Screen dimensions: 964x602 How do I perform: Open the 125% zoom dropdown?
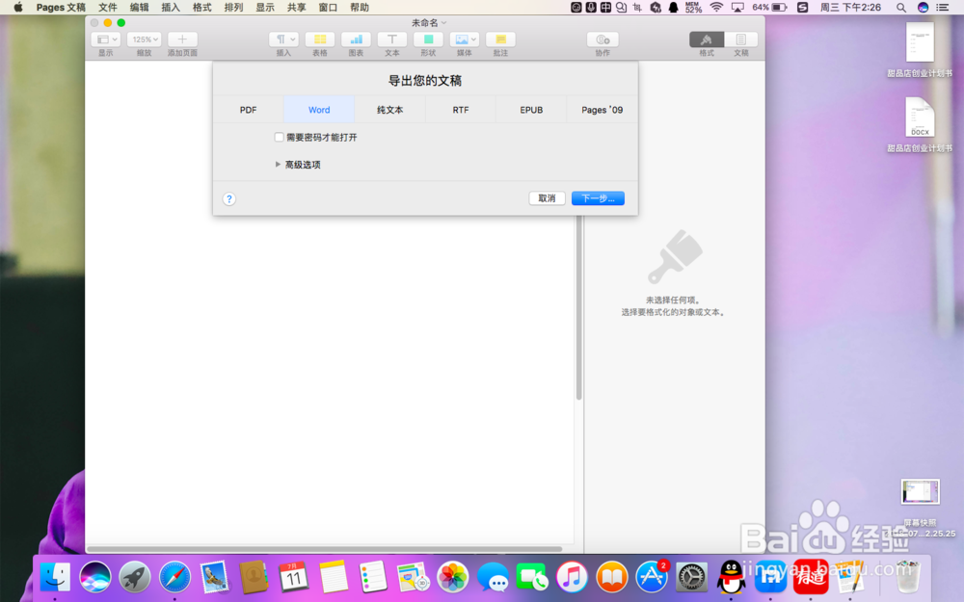(x=144, y=39)
